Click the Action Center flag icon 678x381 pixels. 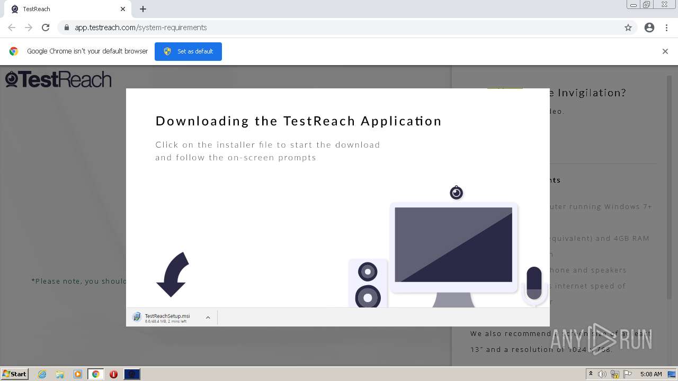coord(628,374)
